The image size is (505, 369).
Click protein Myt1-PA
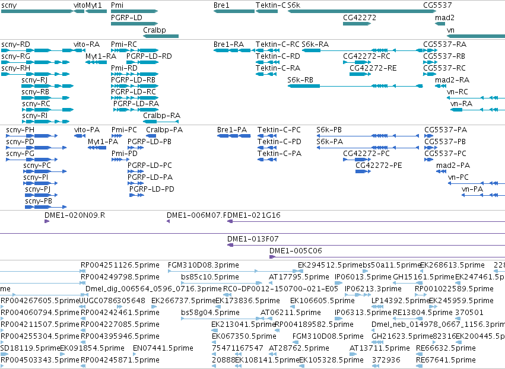(x=103, y=142)
